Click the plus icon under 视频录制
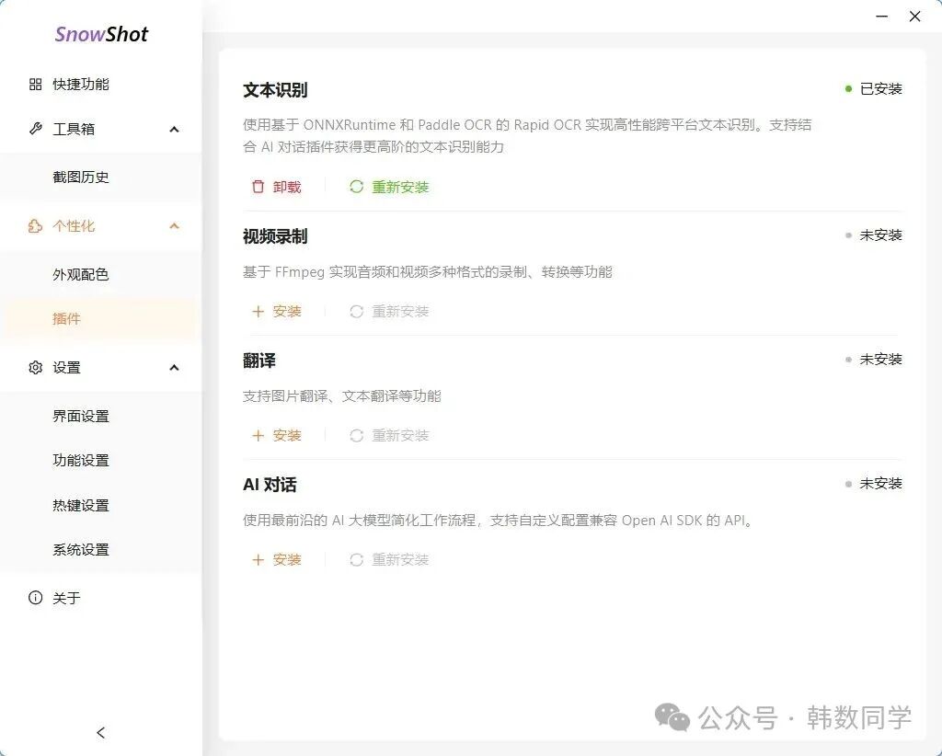 (258, 311)
